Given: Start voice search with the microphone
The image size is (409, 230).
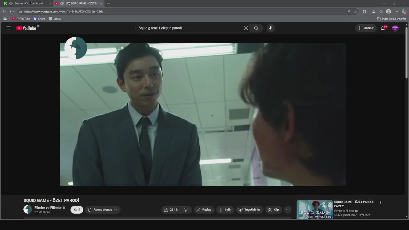Looking at the screenshot, I should pyautogui.click(x=271, y=28).
